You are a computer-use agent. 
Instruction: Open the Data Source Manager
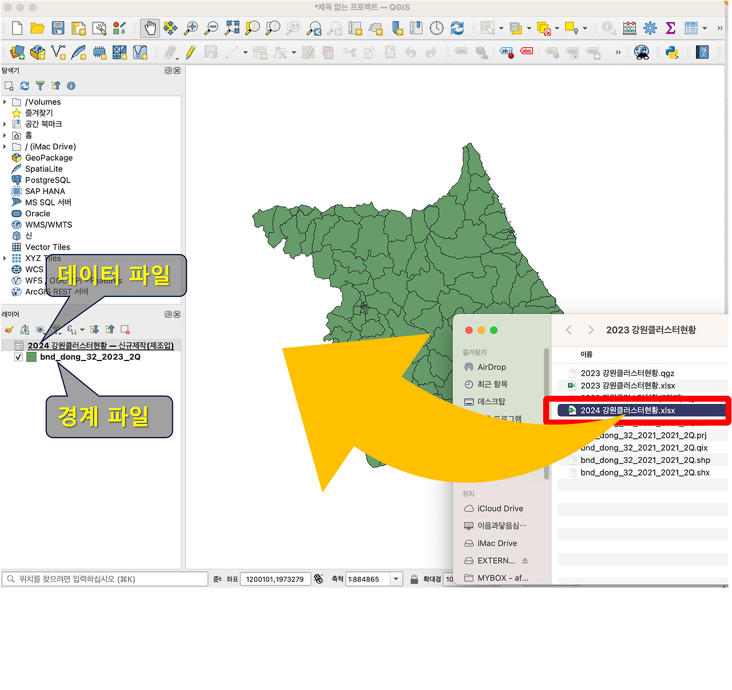tap(17, 52)
